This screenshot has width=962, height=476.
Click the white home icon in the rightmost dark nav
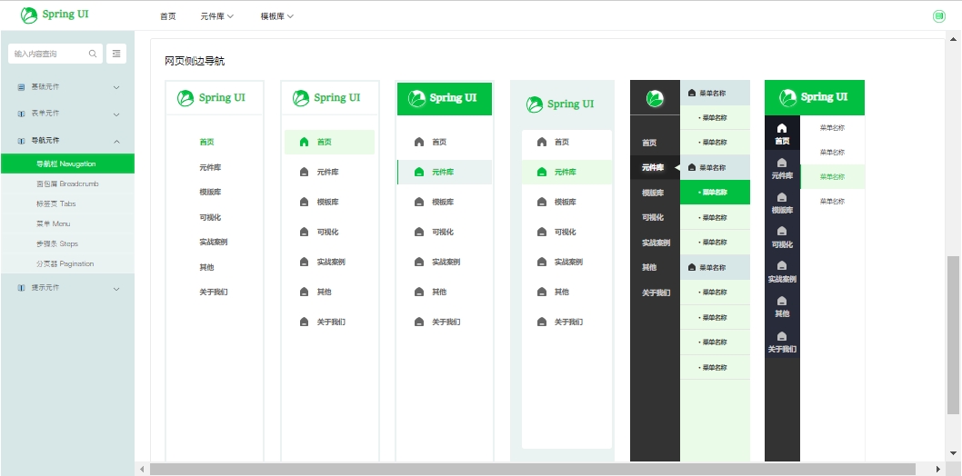coord(782,129)
